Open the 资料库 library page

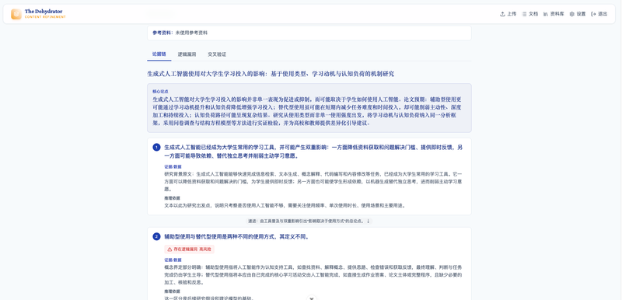(x=554, y=14)
